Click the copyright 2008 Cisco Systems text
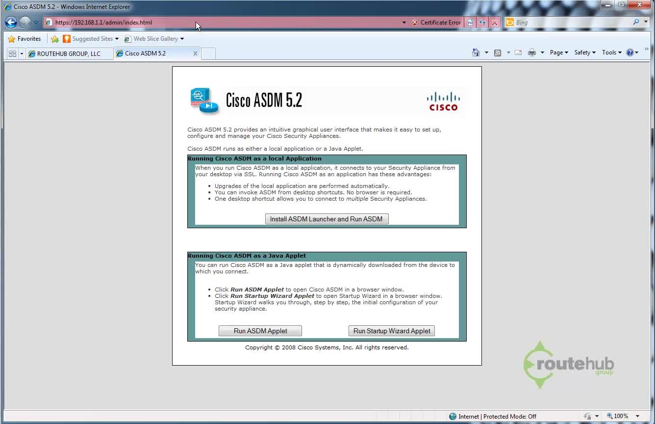 click(x=327, y=347)
